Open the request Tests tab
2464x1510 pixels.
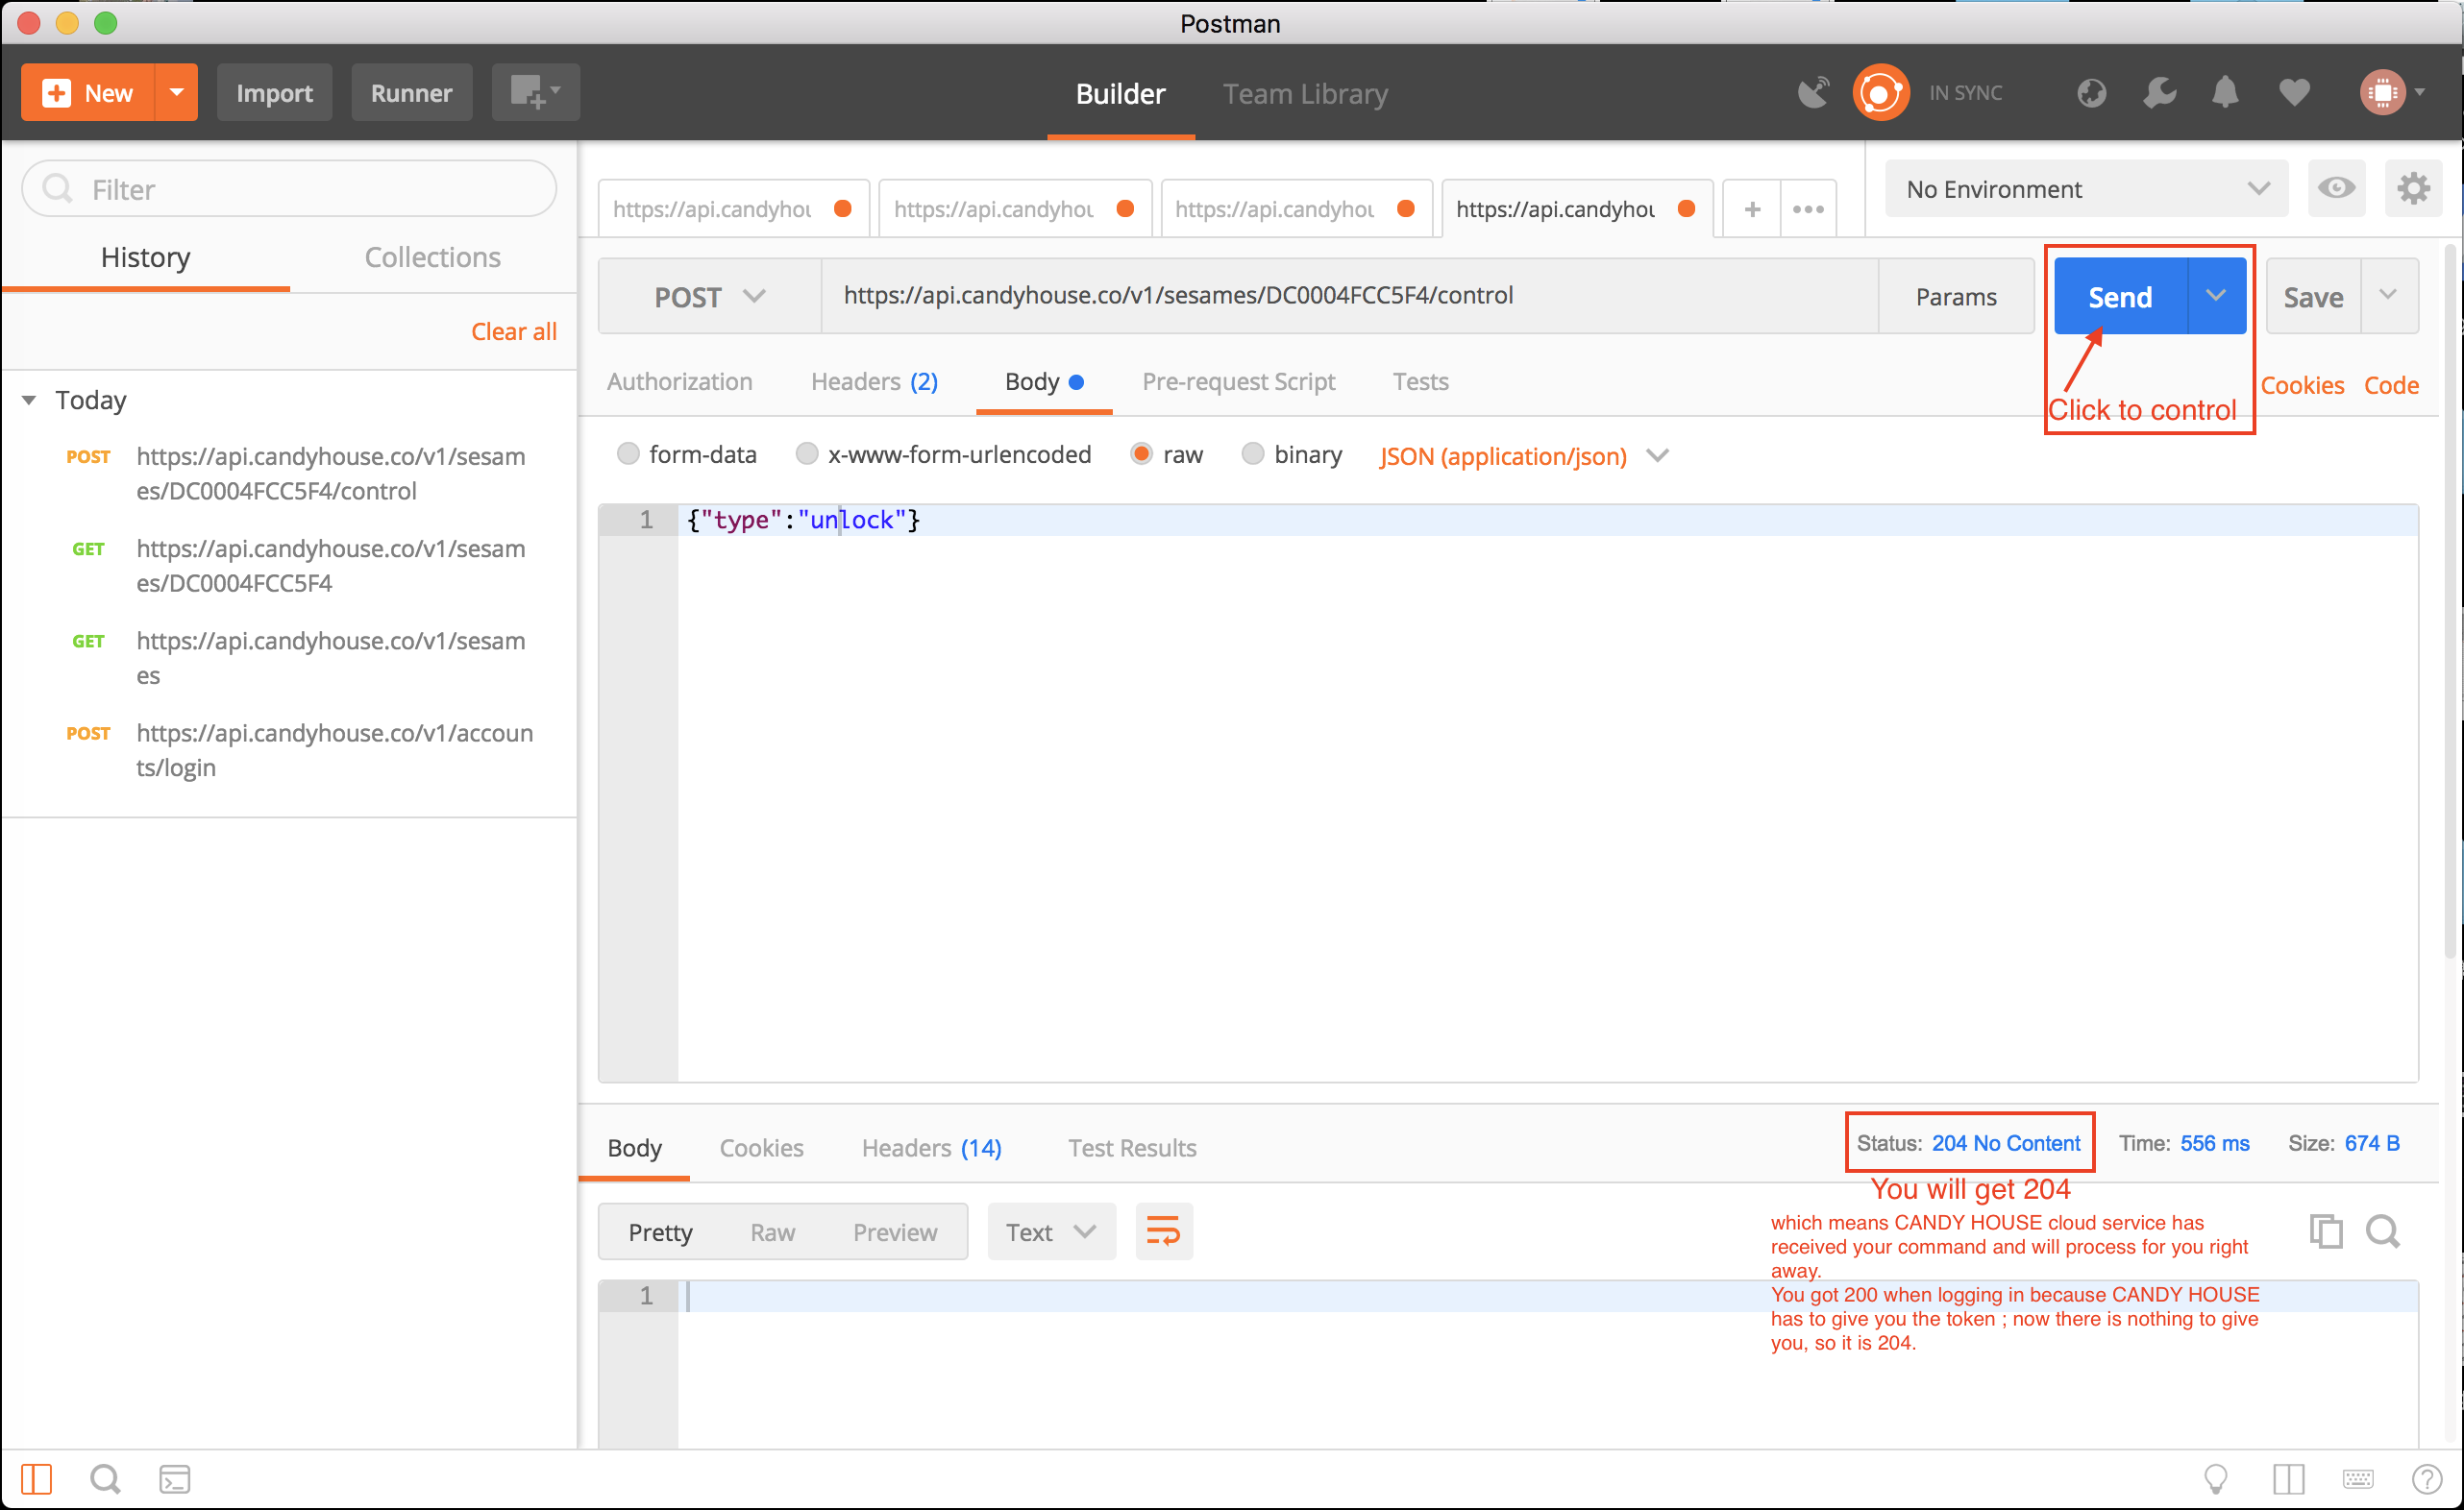[x=1420, y=380]
